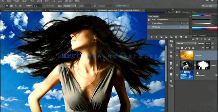Click the Refine Edge button
Viewport: 218px width, 112px height.
tap(123, 6)
